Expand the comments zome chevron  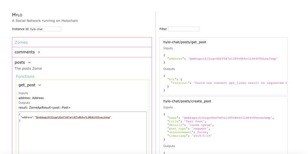(x=39, y=52)
